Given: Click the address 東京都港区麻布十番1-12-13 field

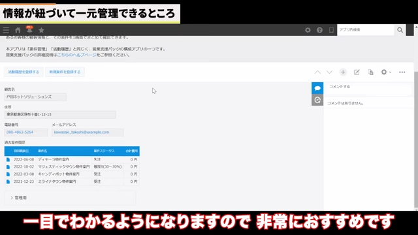Looking at the screenshot, I should click(x=60, y=115).
